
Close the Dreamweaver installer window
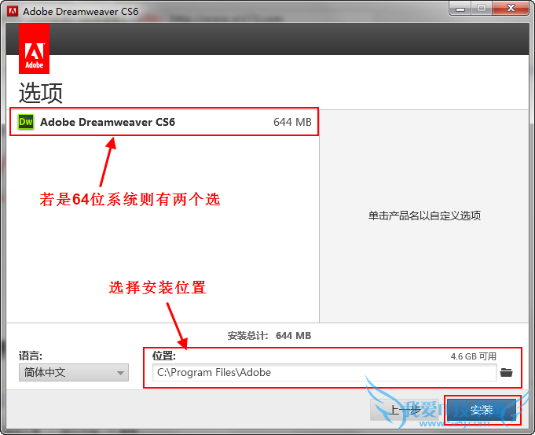click(511, 9)
